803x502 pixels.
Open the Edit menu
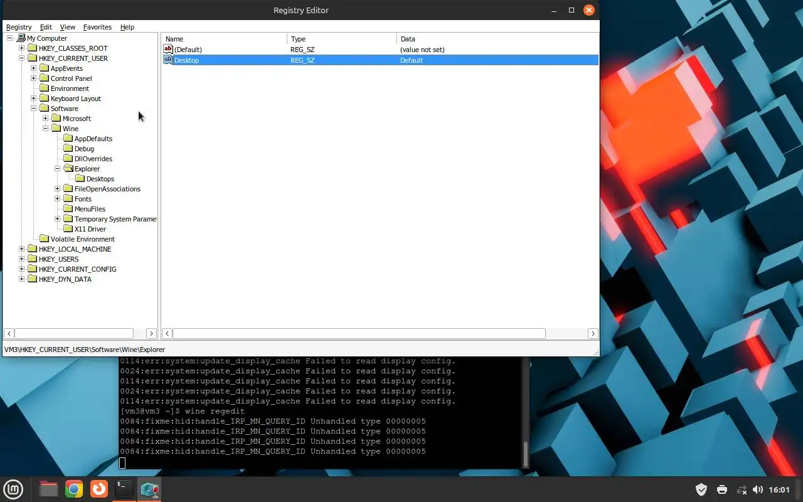[x=46, y=27]
